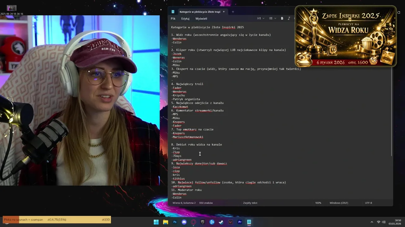Click heading 11. Moderator roku
The width and height of the screenshot is (405, 227).
[186, 190]
